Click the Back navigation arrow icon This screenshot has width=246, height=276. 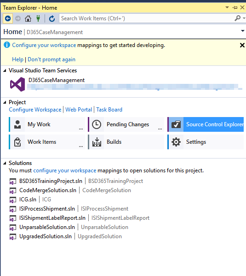(x=8, y=18)
